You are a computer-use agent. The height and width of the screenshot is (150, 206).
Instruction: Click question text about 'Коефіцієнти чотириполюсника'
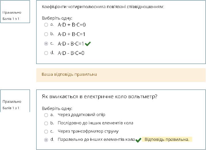click(103, 7)
